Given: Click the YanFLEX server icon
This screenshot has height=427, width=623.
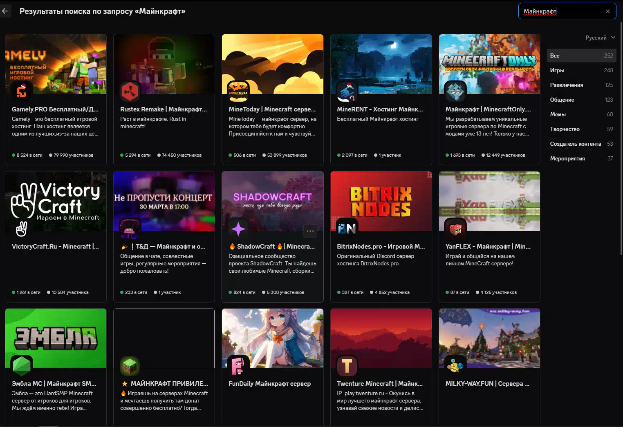Looking at the screenshot, I should pyautogui.click(x=455, y=229).
